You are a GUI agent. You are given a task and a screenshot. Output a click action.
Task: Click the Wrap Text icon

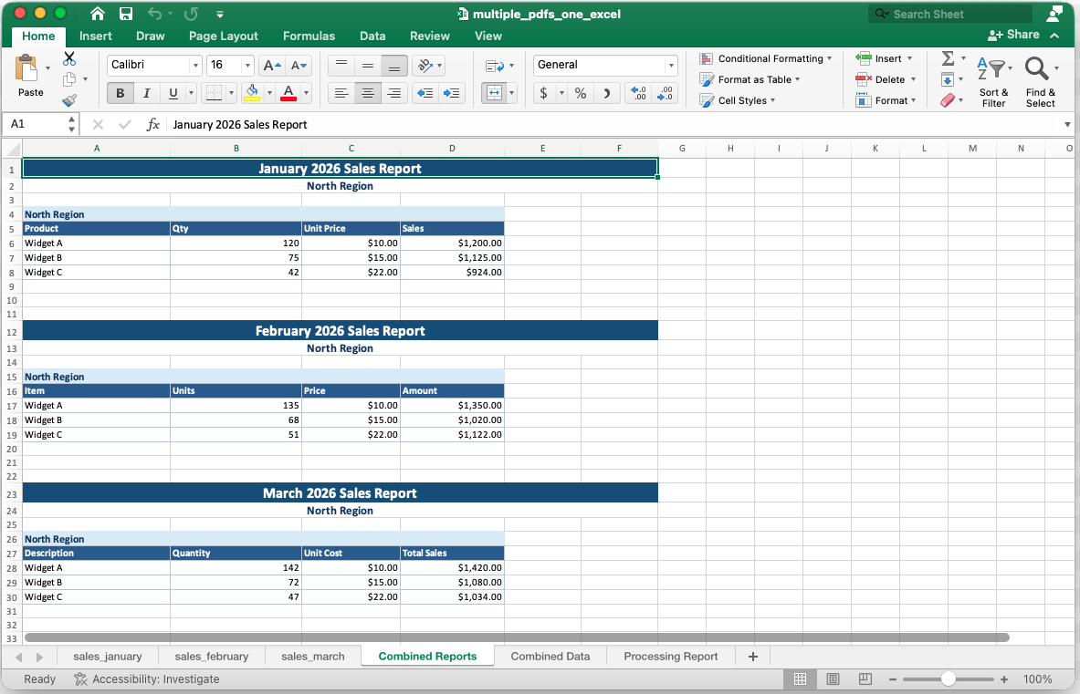pos(494,66)
